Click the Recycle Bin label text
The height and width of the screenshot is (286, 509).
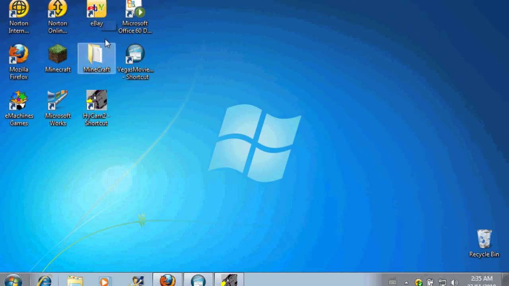coord(484,255)
